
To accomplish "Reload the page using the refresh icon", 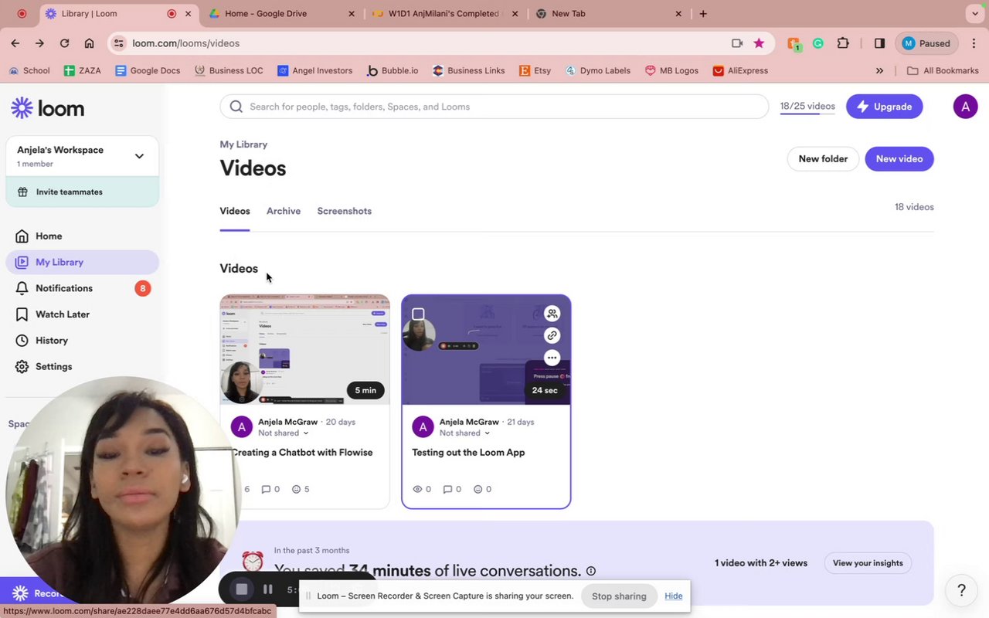I will tap(64, 43).
